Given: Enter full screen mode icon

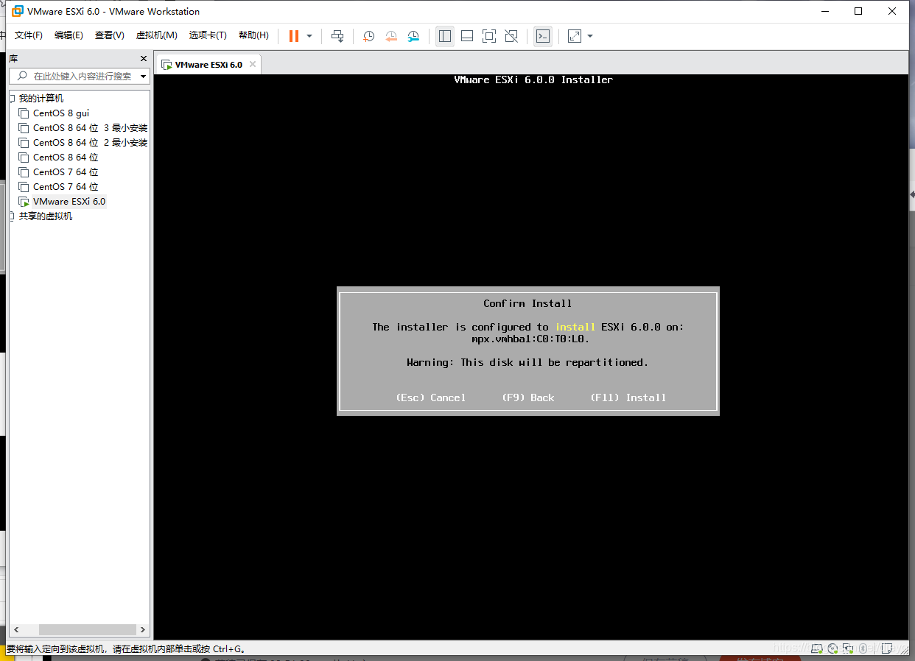Looking at the screenshot, I should pos(489,35).
